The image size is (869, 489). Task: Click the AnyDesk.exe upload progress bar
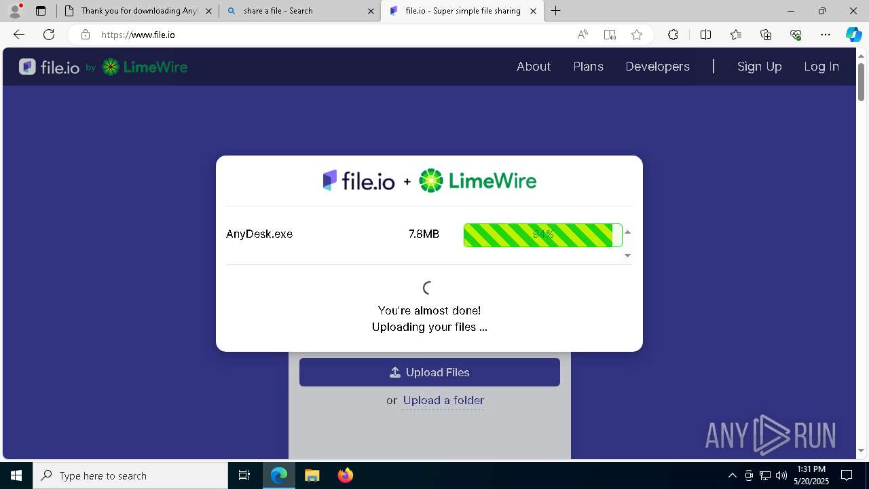tap(542, 235)
